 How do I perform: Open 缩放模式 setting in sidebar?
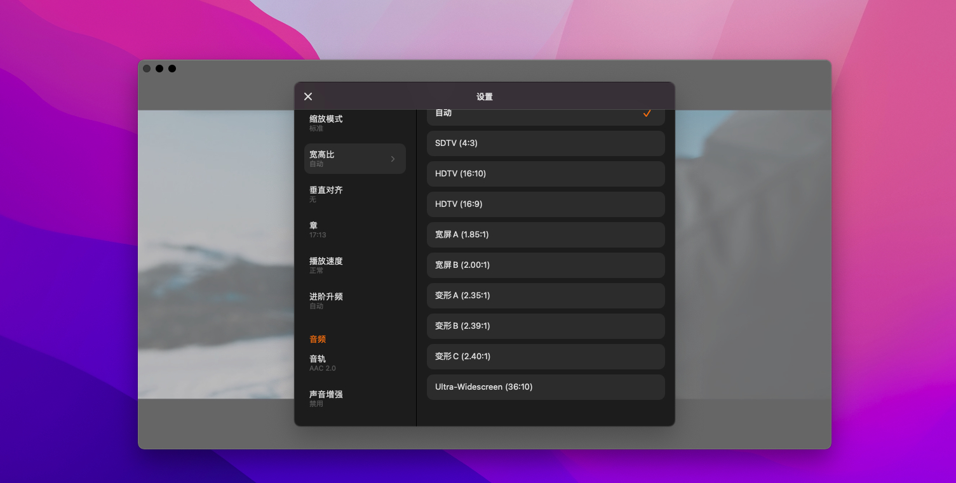click(x=354, y=122)
